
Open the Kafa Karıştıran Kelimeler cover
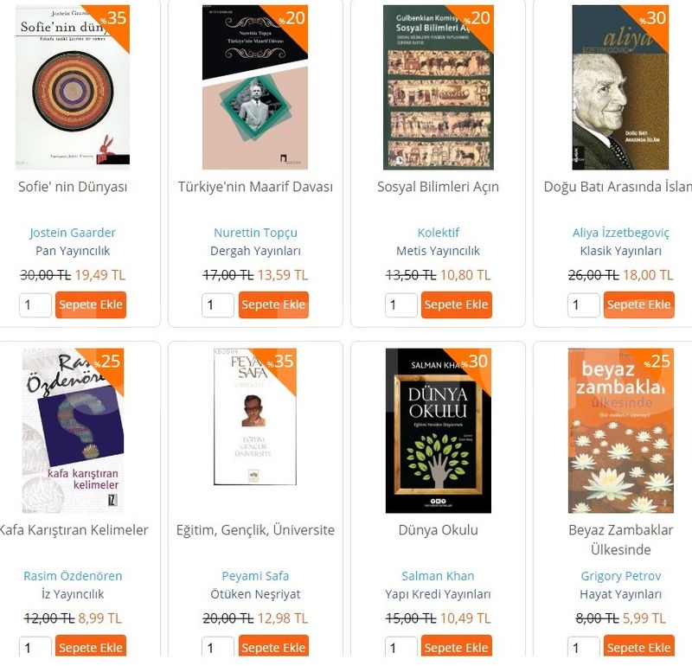pos(73,431)
